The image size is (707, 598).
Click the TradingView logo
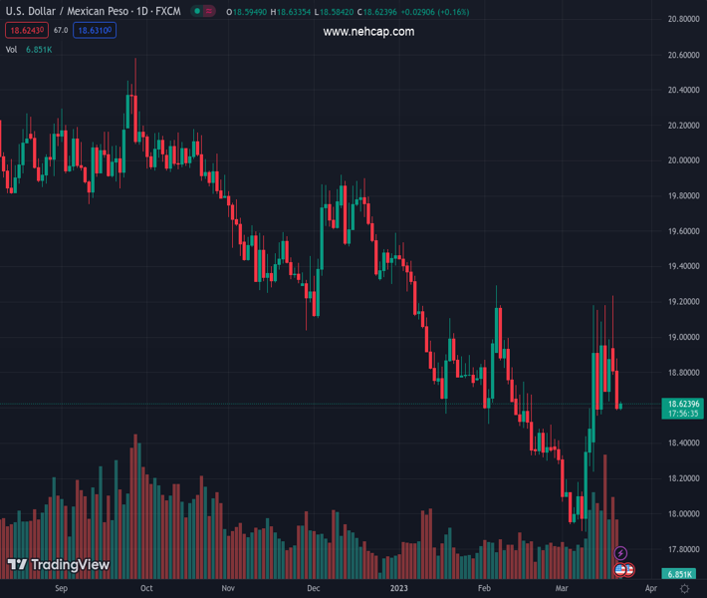(x=59, y=564)
